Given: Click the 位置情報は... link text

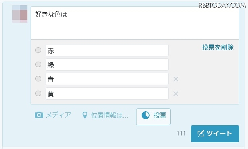Looking at the screenshot, I should 110,115.
